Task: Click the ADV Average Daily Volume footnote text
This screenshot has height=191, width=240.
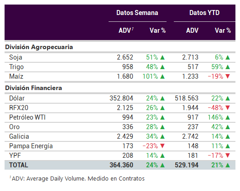Action: tap(77, 178)
